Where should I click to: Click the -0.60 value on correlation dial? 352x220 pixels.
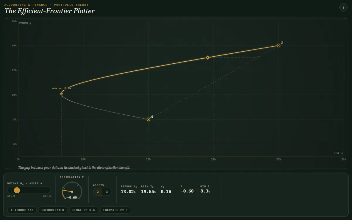pos(72,197)
